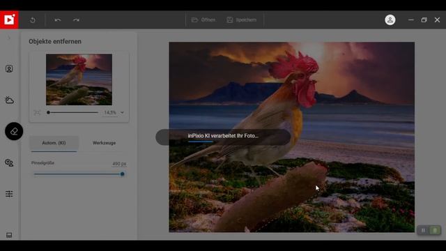Click the pause button in the bottom-right corner

423,230
